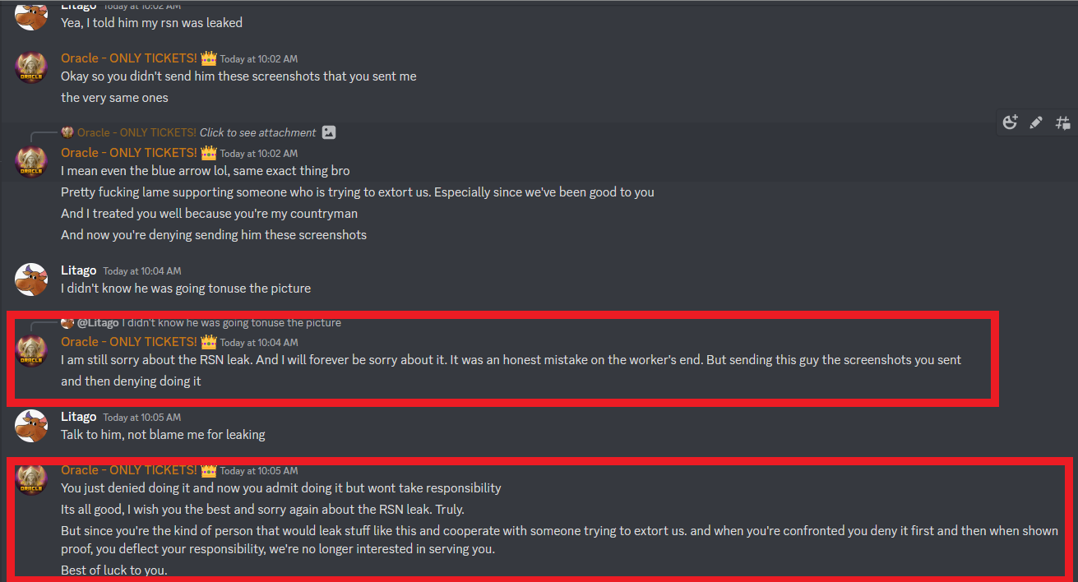Click the 'Today at 10:05 AM' timestamp next to Litago
This screenshot has width=1078, height=582.
click(142, 418)
